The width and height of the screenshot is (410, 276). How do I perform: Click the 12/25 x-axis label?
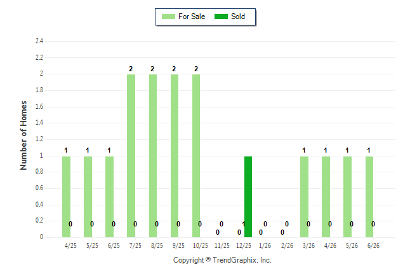coord(244,246)
